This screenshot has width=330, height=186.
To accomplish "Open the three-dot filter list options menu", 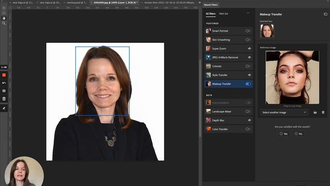I will tap(248, 13).
